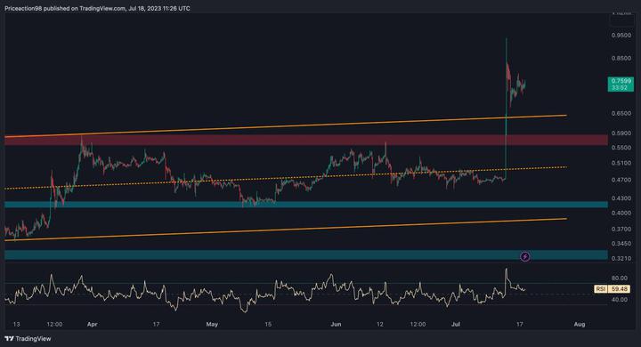641x347 pixels.
Task: Click the 0.3210 price axis label
Action: pyautogui.click(x=621, y=259)
